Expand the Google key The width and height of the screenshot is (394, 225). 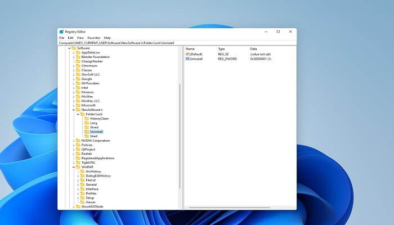pyautogui.click(x=73, y=79)
